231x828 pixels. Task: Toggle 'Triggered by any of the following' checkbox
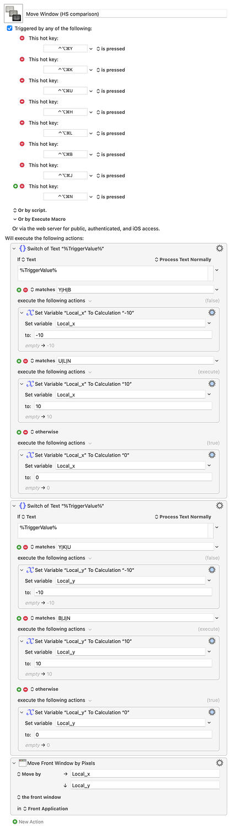[x=9, y=28]
